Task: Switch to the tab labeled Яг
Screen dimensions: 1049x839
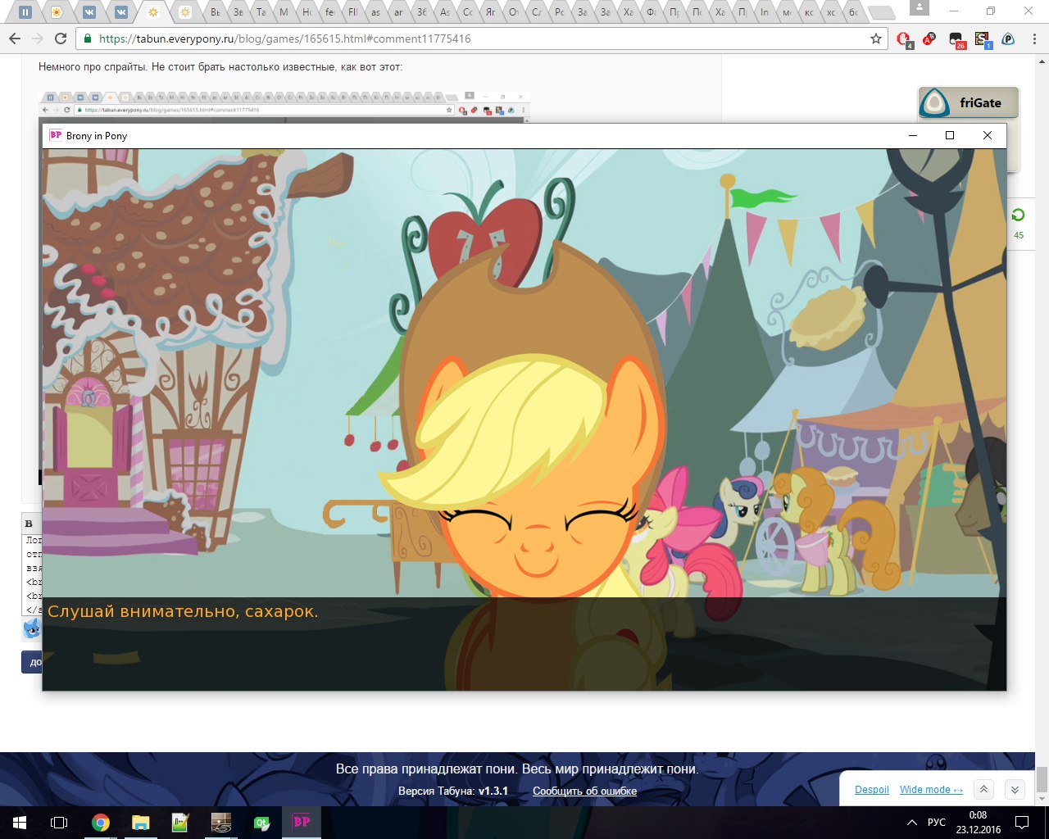Action: tap(491, 12)
